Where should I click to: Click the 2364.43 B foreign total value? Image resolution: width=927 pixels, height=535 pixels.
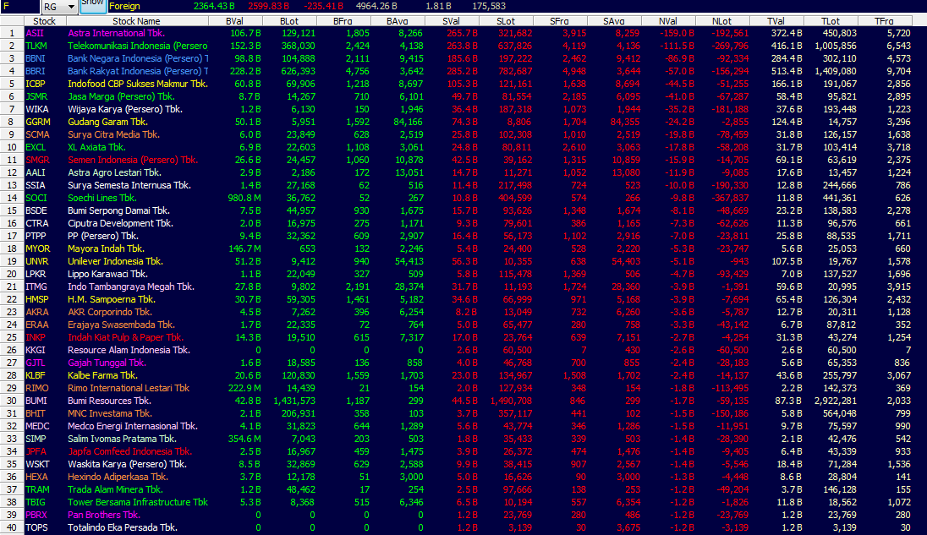214,7
